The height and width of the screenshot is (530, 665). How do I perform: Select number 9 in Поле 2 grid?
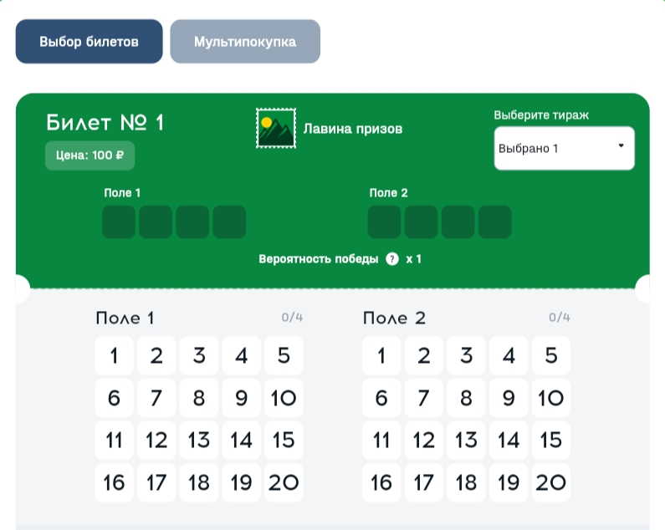509,398
